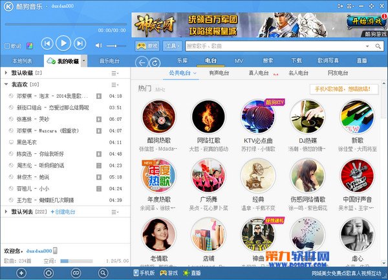Viewport: 388px width, 280px height.
Task: Open the 工具 tools dropdown
Action: pos(173,46)
